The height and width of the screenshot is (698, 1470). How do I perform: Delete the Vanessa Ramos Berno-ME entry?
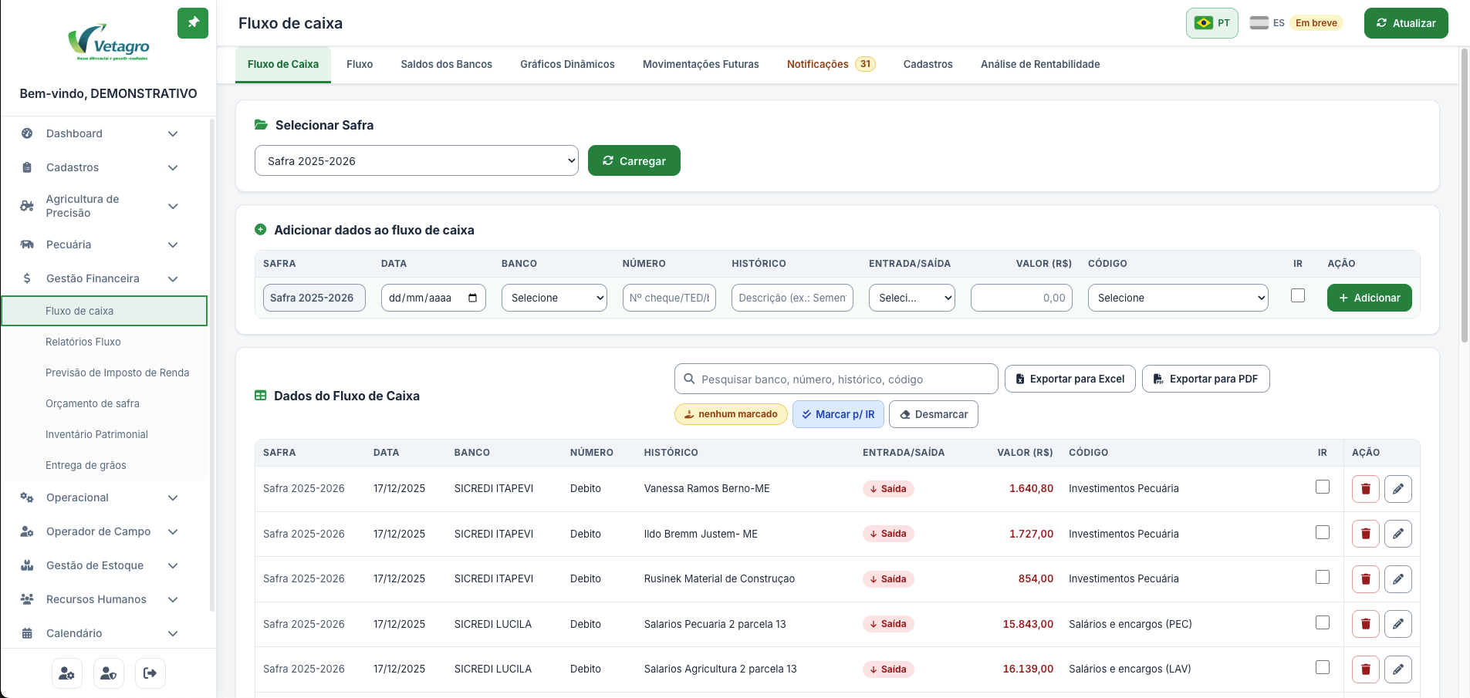point(1365,489)
